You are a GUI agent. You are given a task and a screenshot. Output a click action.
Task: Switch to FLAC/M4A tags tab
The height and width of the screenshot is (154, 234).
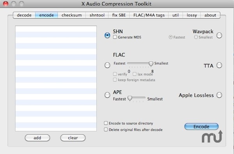pos(149,15)
